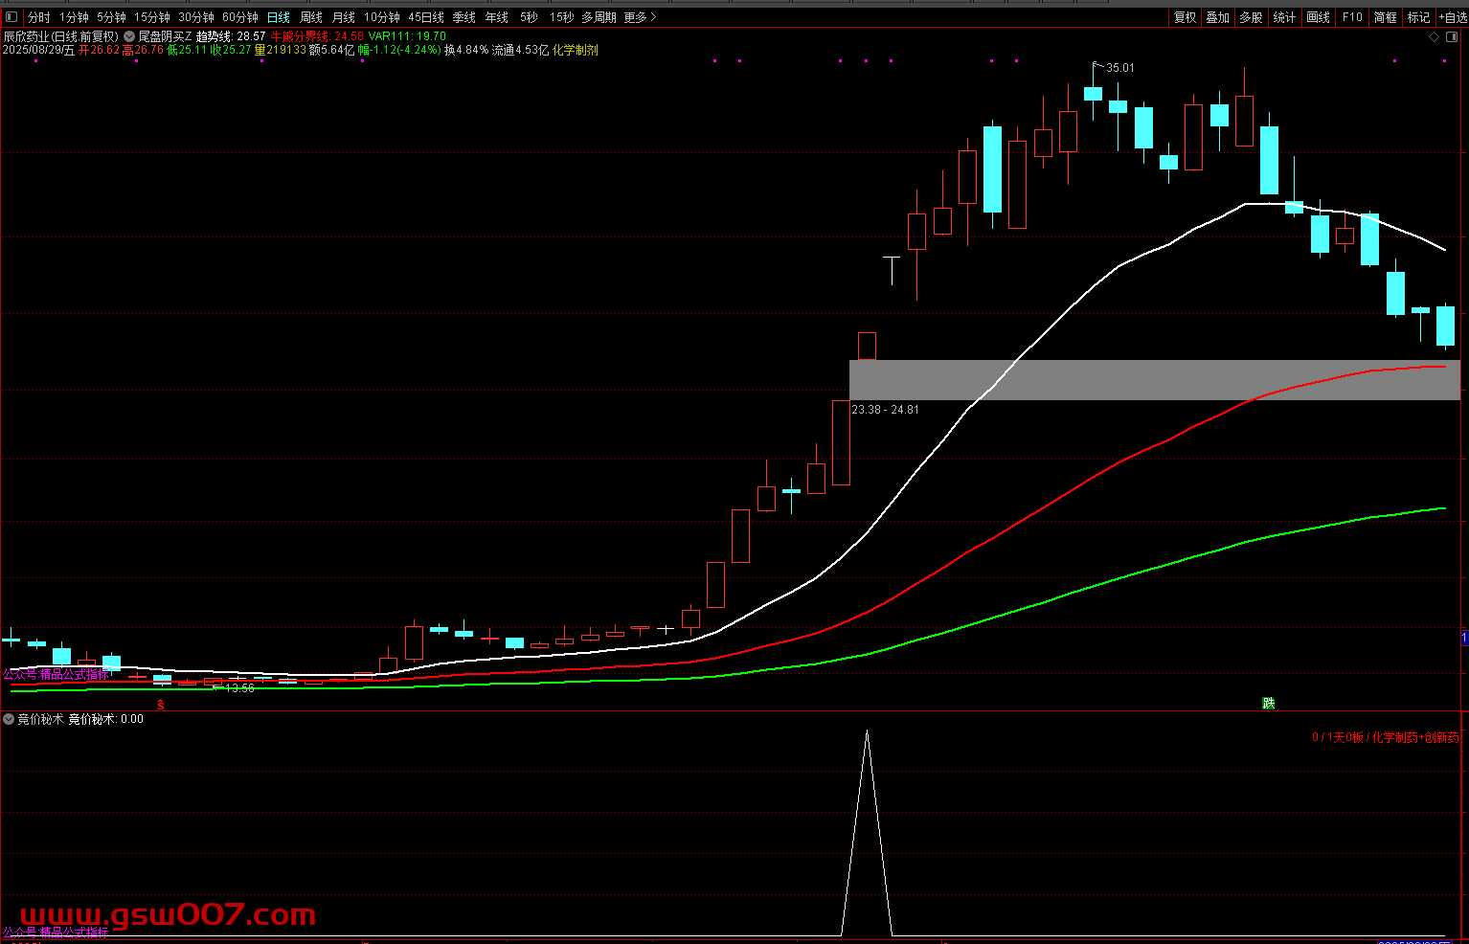Expand 竞价秘术 indicator dropdown arrow

click(x=9, y=719)
